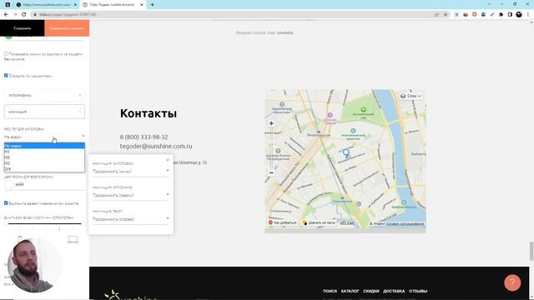Open the 'API Карт' link on map

(x=347, y=222)
